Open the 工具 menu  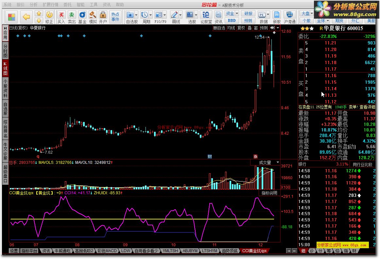click(94, 5)
